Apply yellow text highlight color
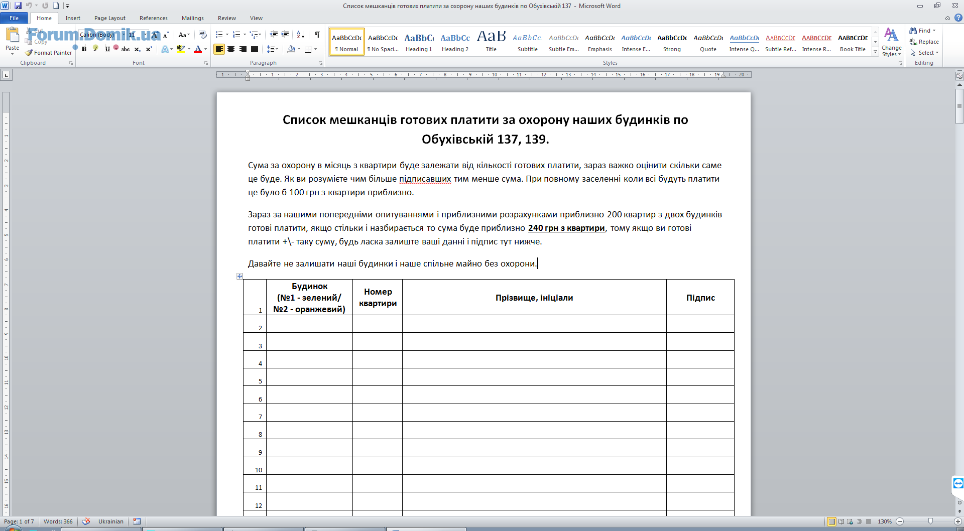This screenshot has width=964, height=531. coord(181,49)
